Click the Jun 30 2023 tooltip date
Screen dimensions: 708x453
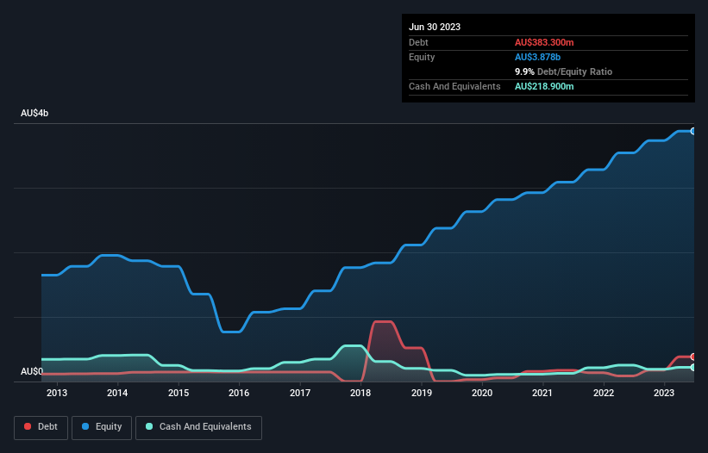tap(435, 27)
